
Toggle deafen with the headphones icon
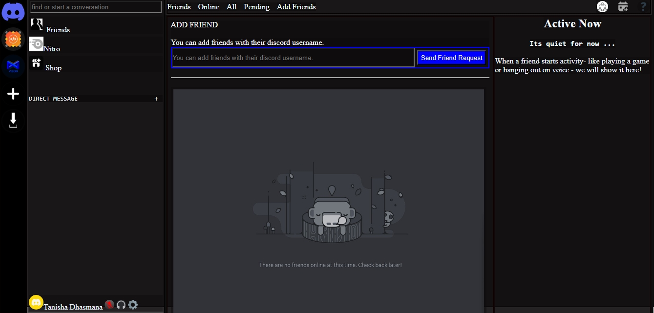pos(121,305)
